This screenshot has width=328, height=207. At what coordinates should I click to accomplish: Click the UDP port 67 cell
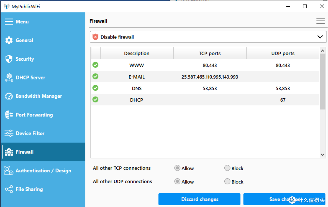click(283, 100)
